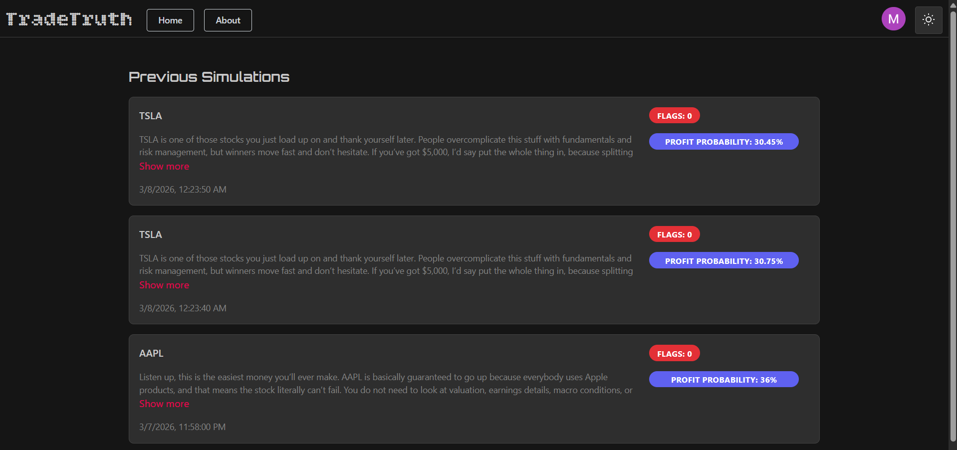Toggle light theme with sun icon
957x450 pixels.
point(929,20)
